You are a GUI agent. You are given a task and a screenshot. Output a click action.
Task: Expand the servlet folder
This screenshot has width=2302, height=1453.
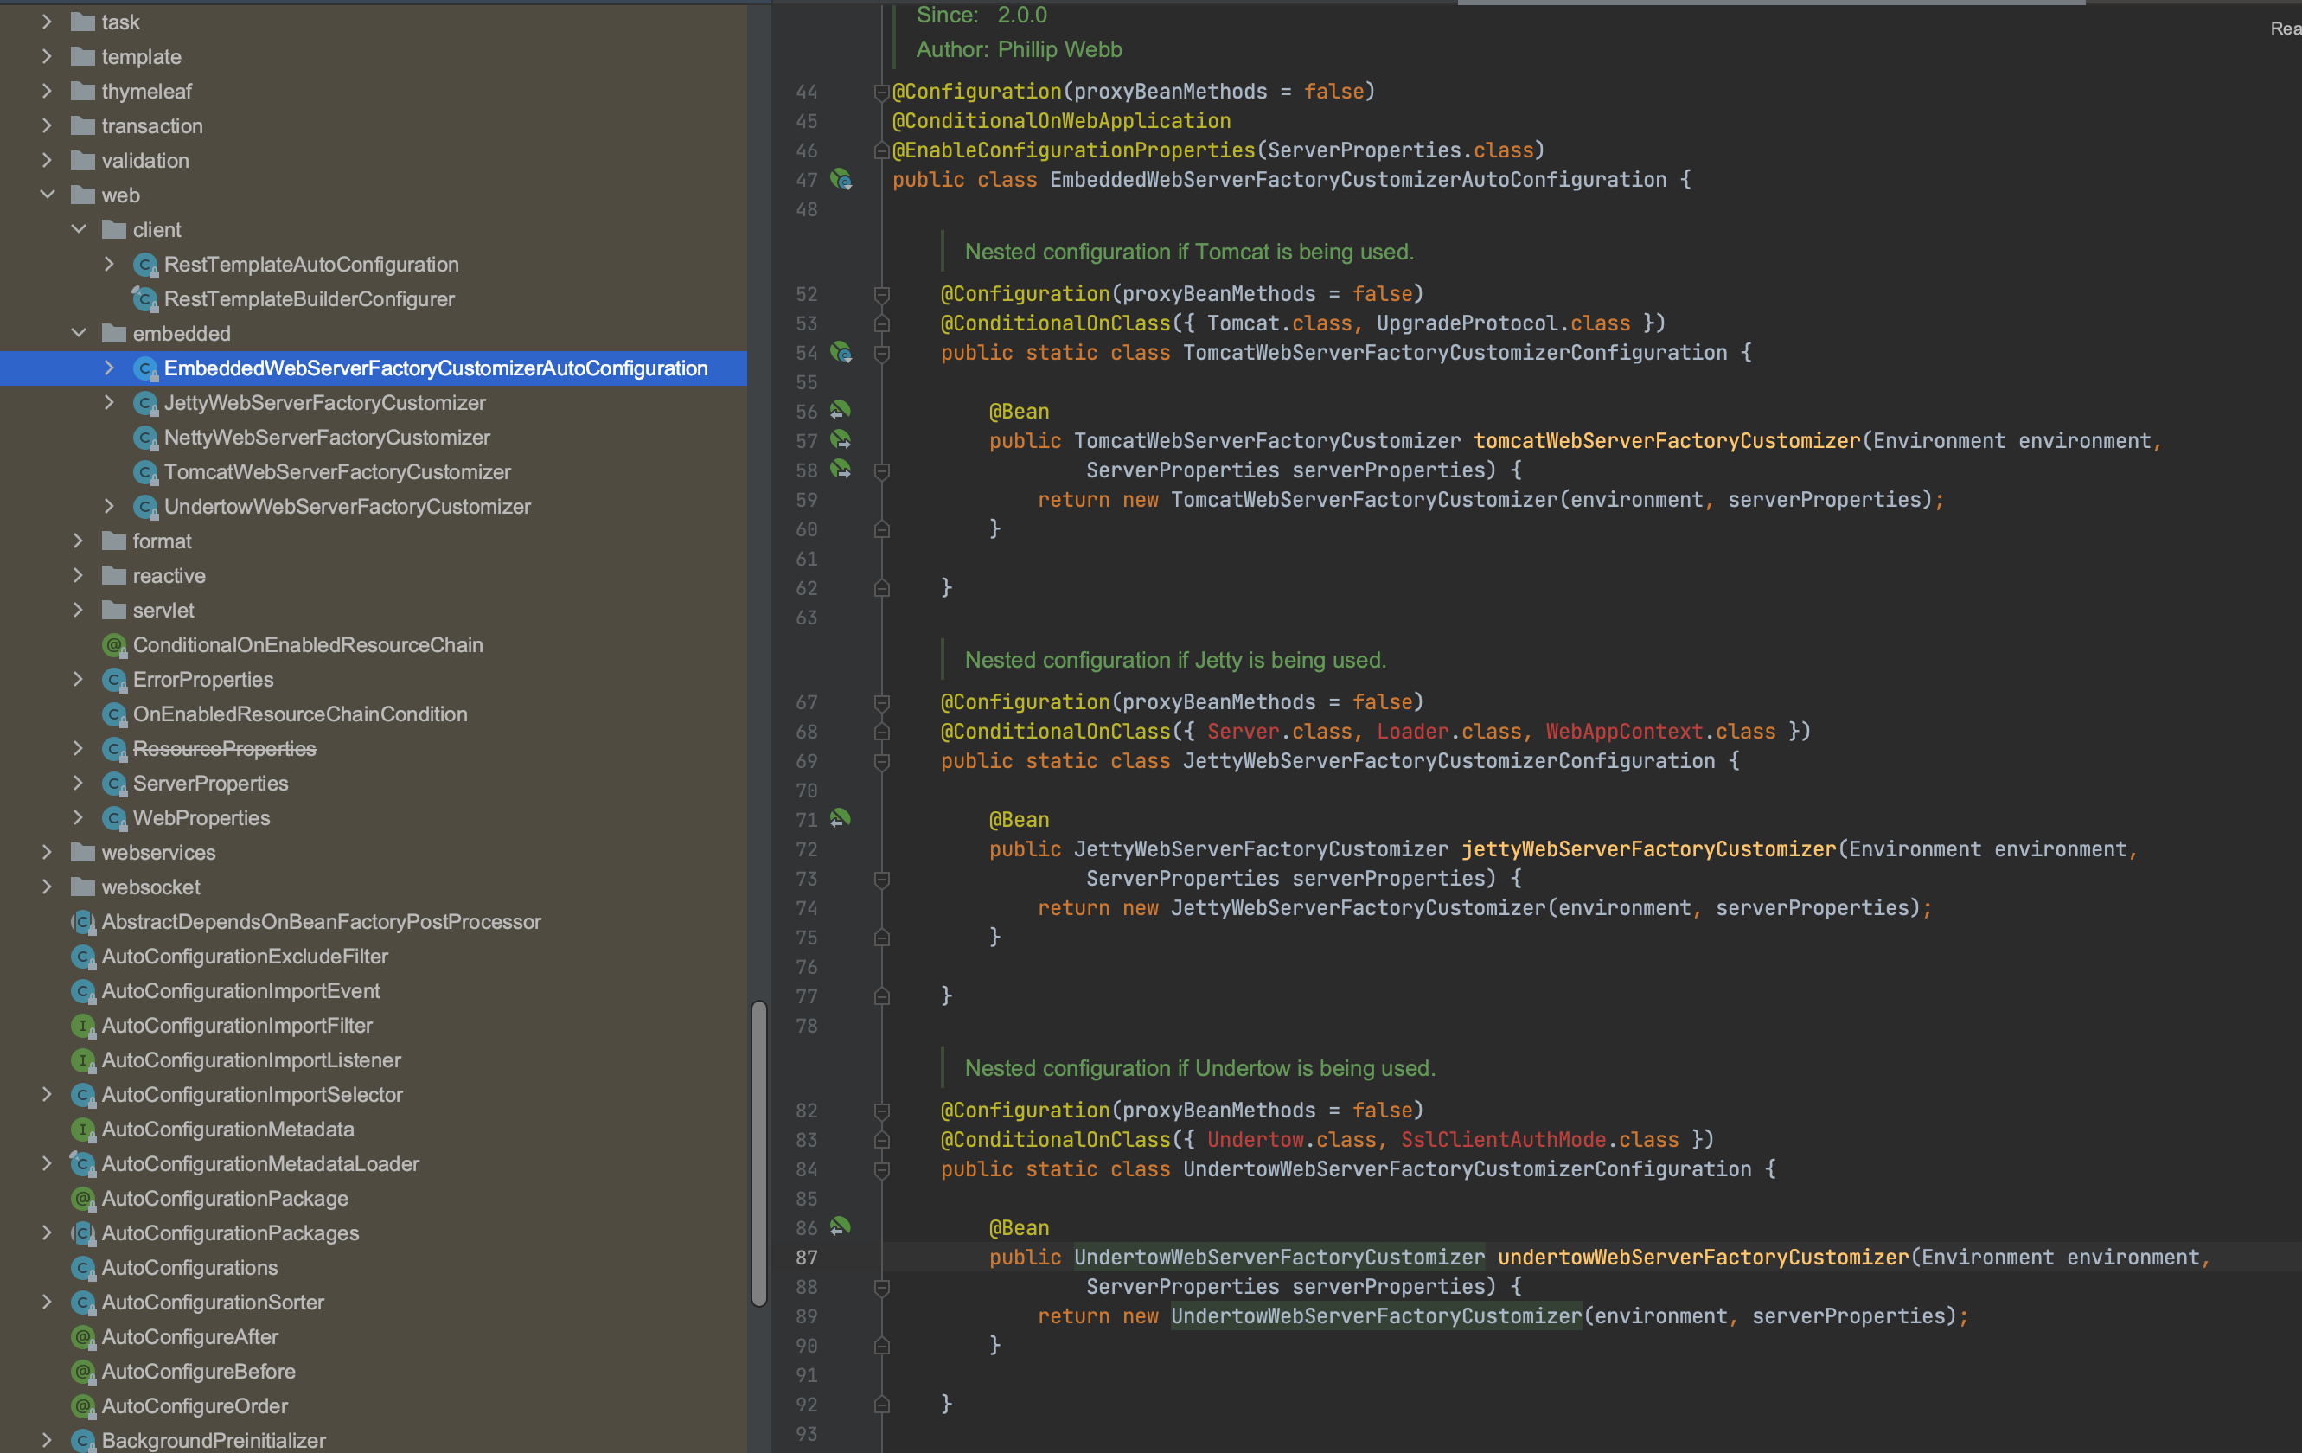(79, 611)
